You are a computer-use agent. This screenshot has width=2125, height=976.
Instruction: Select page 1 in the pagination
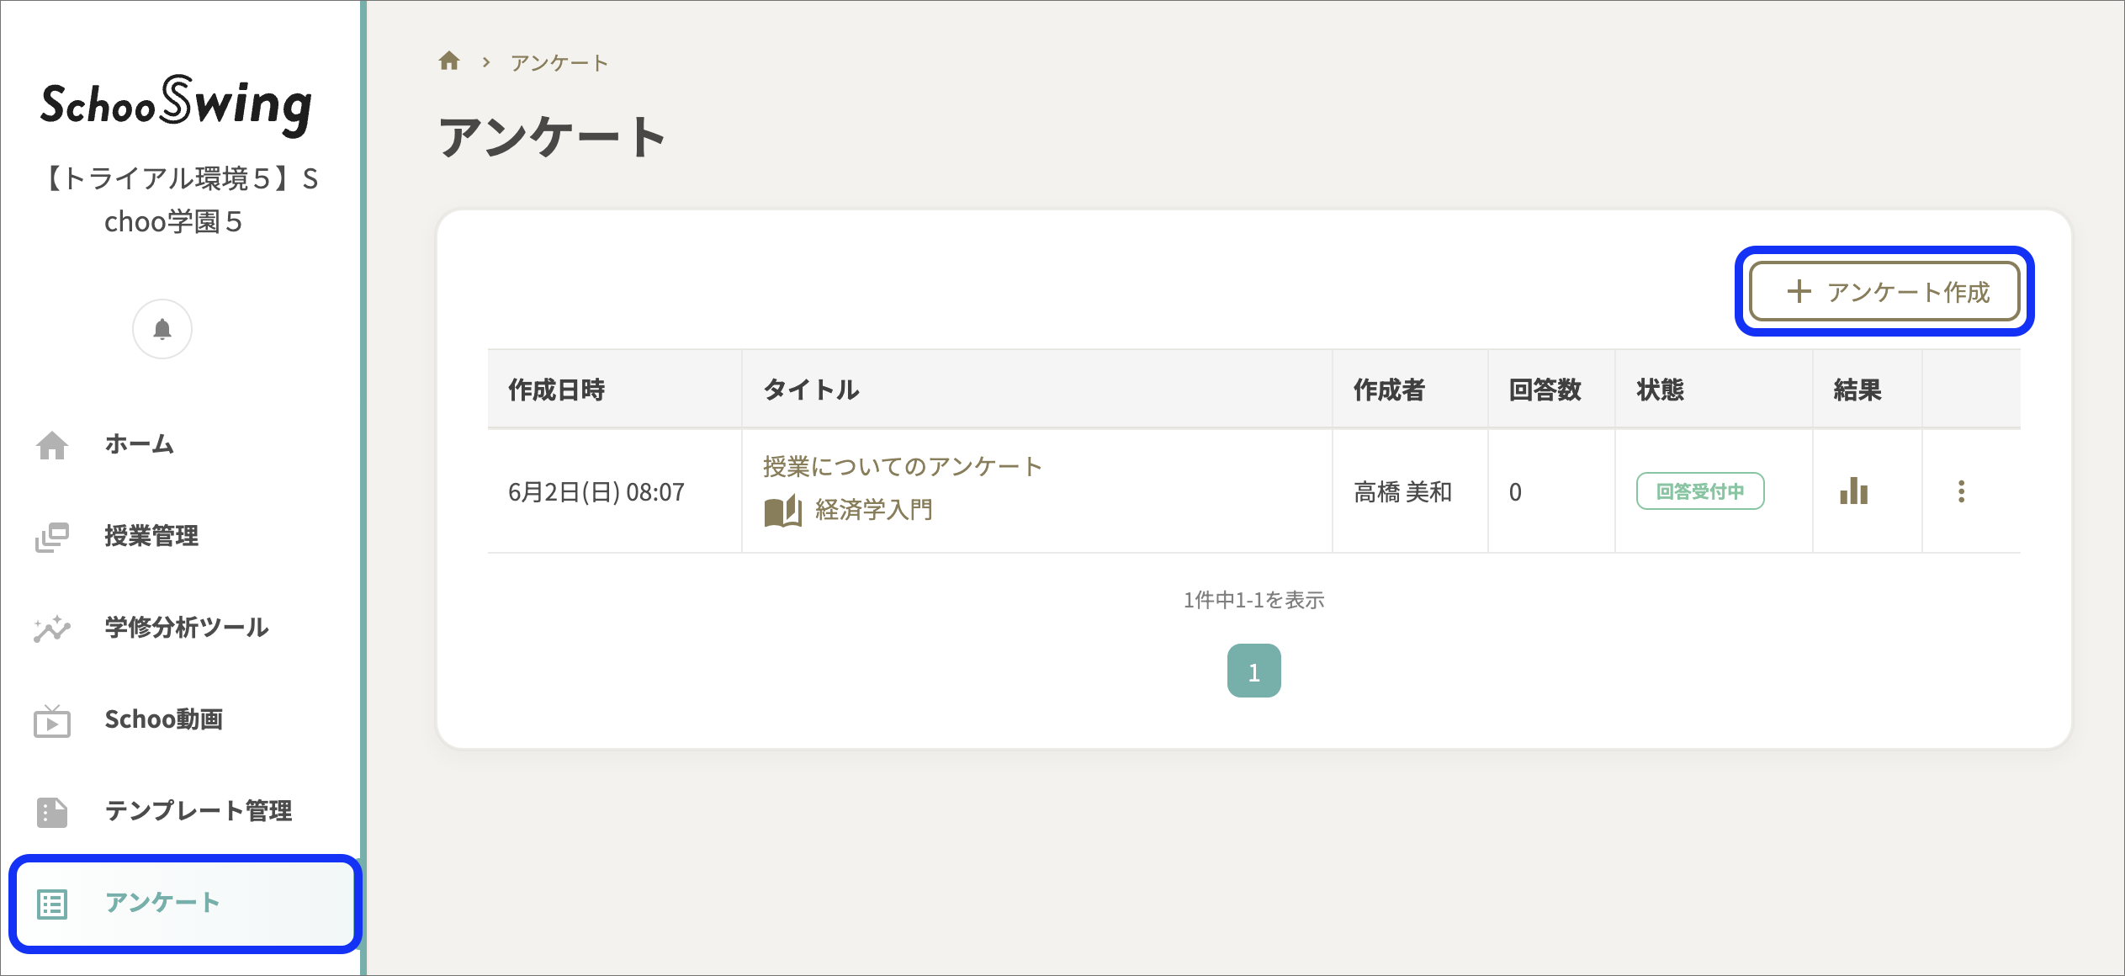point(1253,671)
